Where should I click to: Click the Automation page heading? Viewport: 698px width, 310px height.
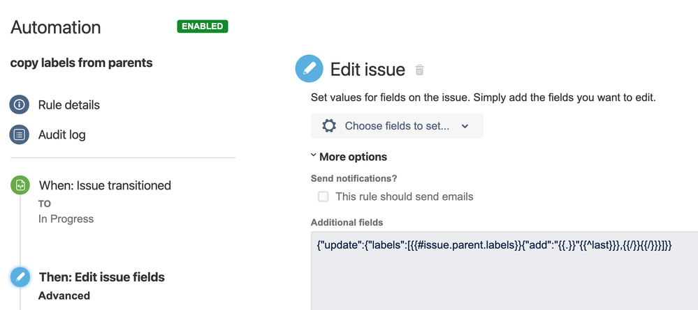[x=56, y=28]
